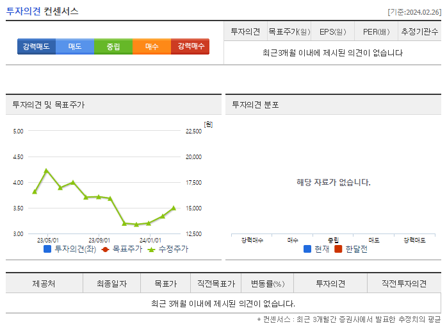Click the 24/01/01 x-axis label

coord(150,241)
